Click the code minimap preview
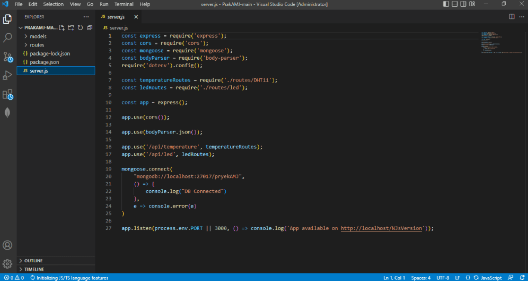 tap(502, 42)
